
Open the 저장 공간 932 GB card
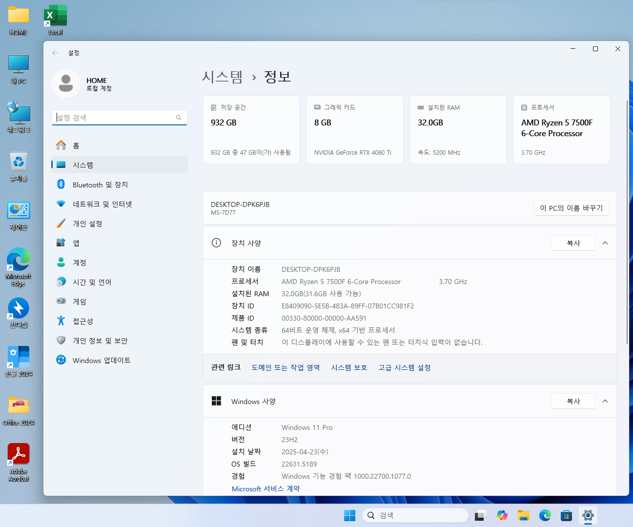(x=251, y=130)
